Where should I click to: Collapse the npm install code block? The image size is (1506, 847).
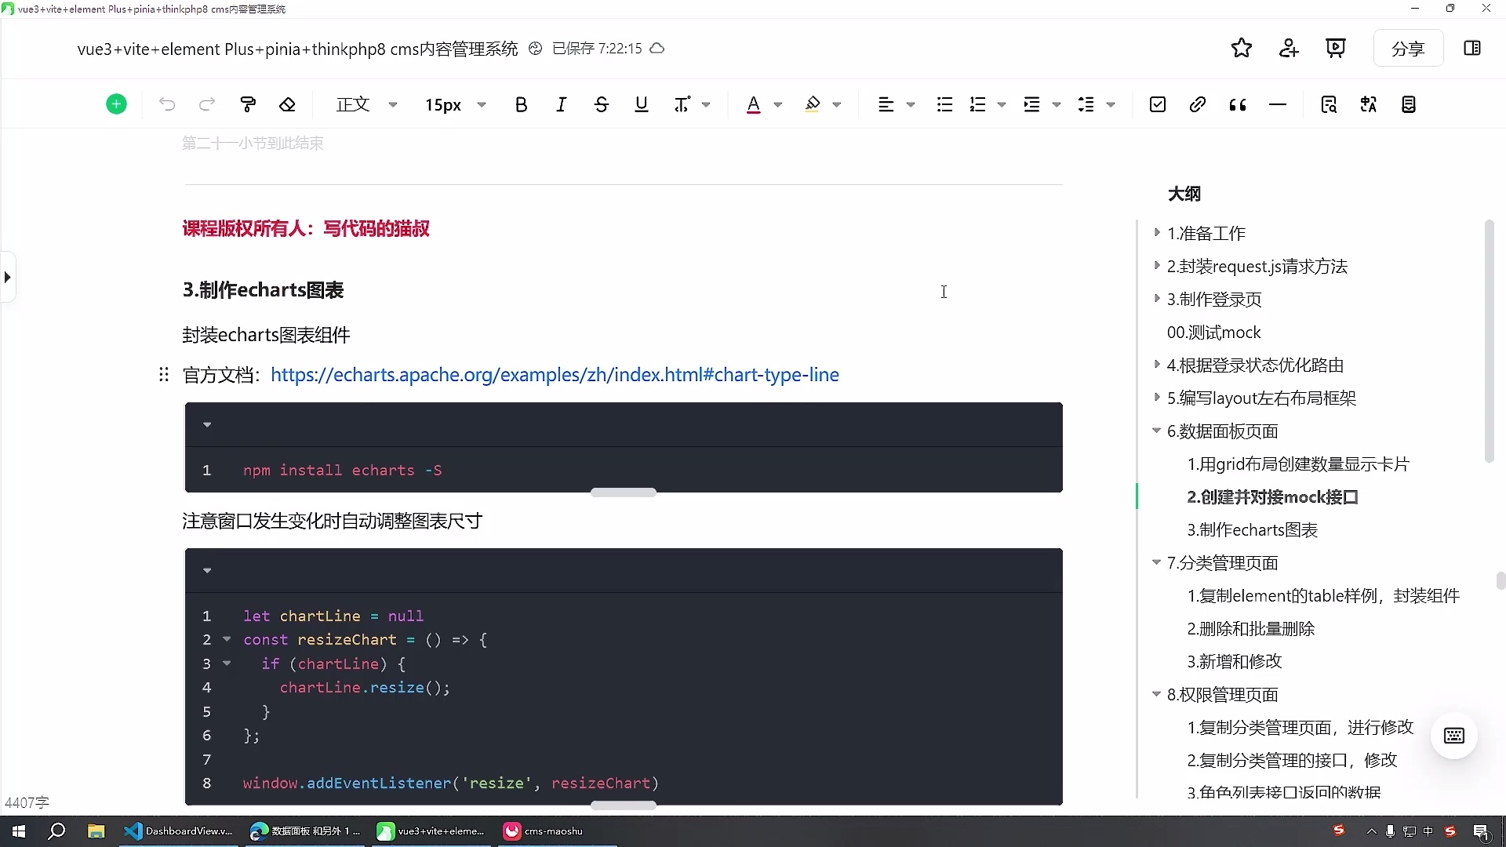tap(207, 424)
